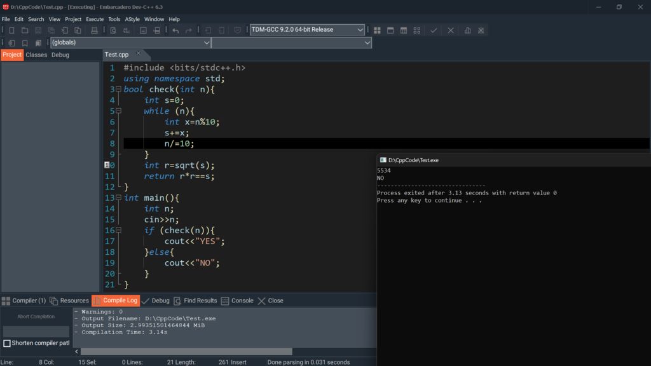651x366 pixels.
Task: Switch to the Classes tab
Action: point(36,55)
